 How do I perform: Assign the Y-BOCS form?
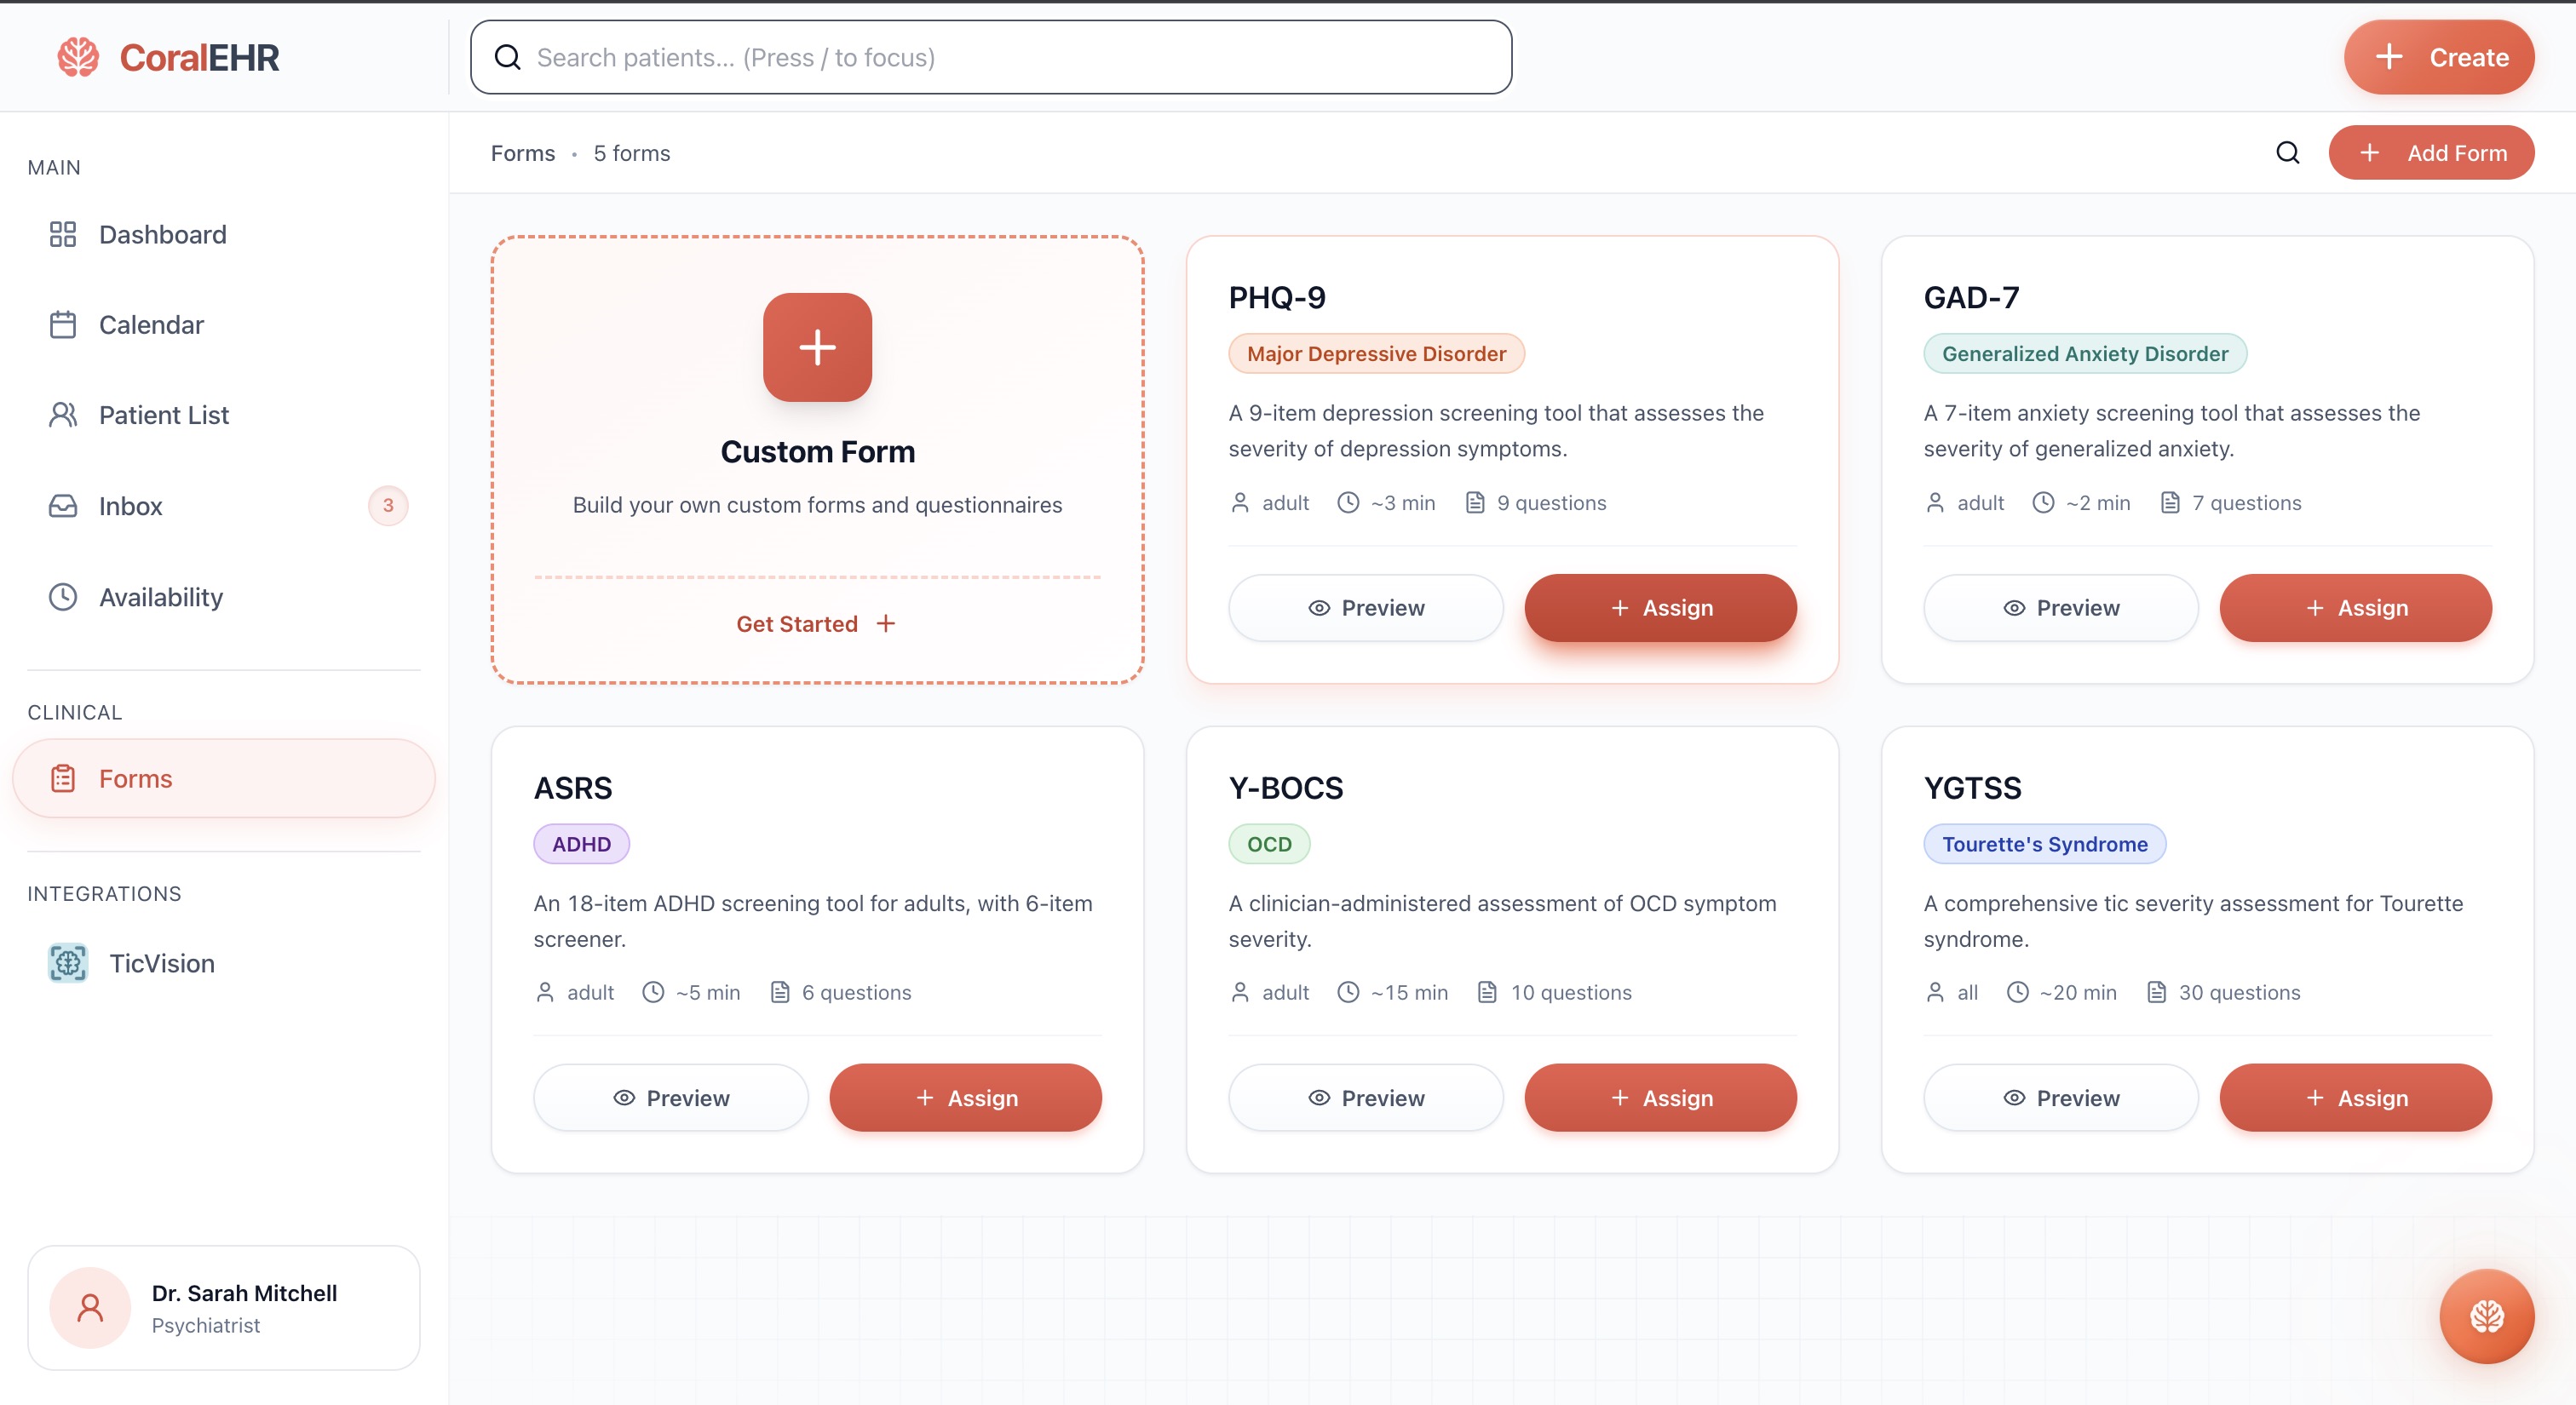click(1660, 1098)
